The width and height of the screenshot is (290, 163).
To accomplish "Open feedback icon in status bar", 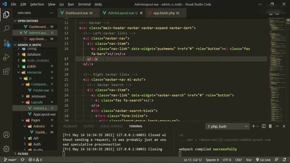I will (x=276, y=160).
